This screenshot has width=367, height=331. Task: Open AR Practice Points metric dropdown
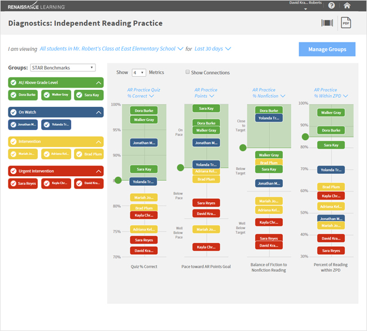206,93
